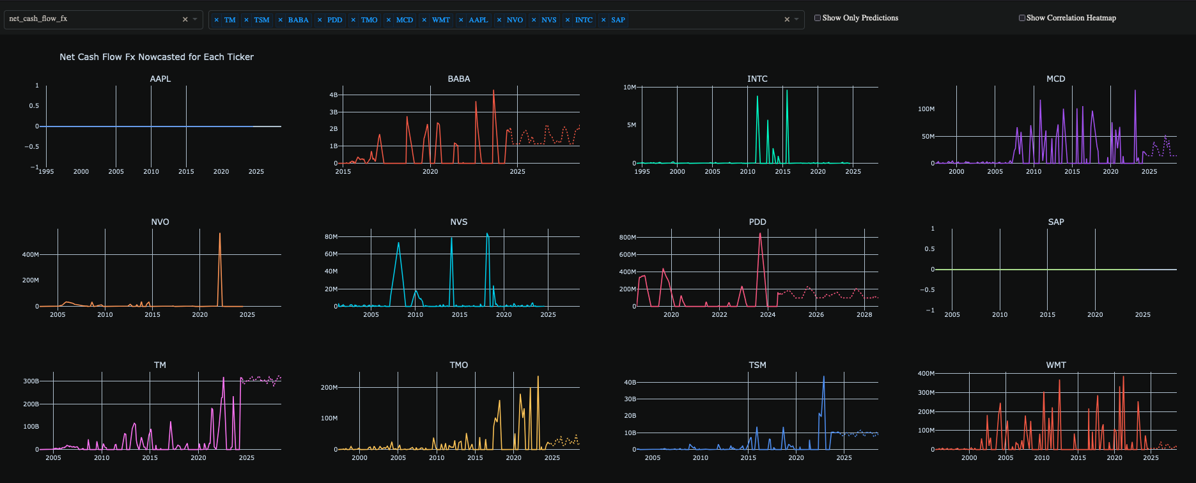Expand the ticker multi-select dropdown arrow
The height and width of the screenshot is (483, 1196).
tap(796, 19)
